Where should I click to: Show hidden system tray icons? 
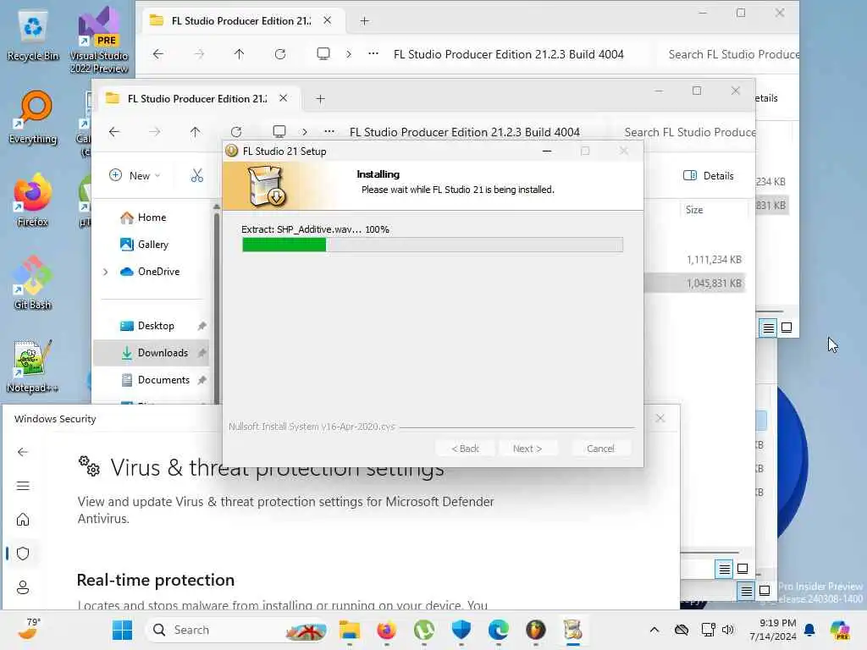click(x=654, y=630)
